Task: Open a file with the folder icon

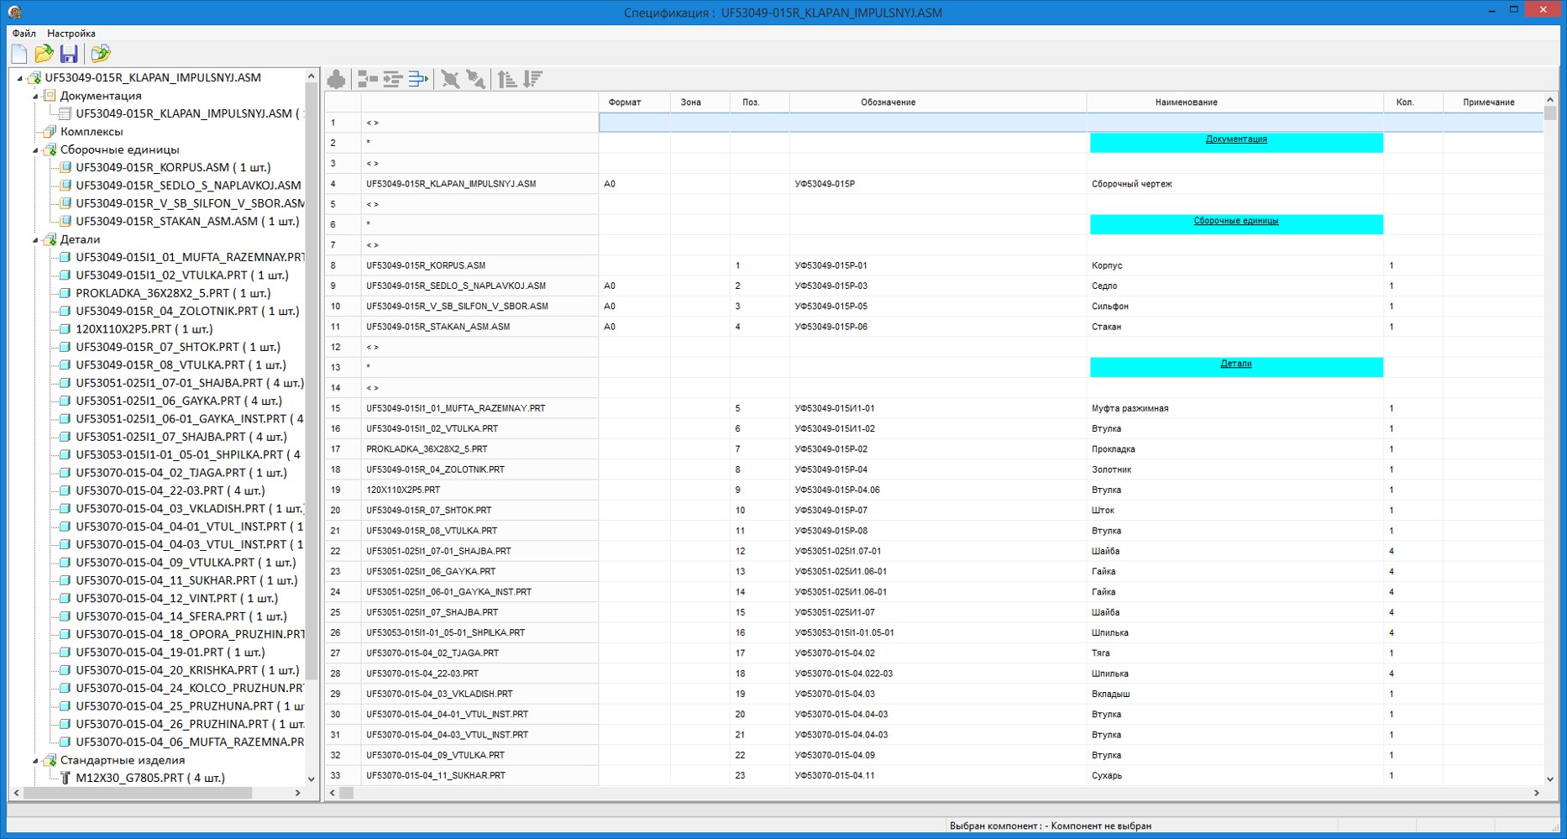Action: coord(44,54)
